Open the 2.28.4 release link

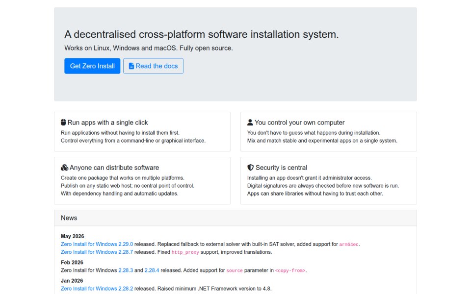tap(152, 270)
